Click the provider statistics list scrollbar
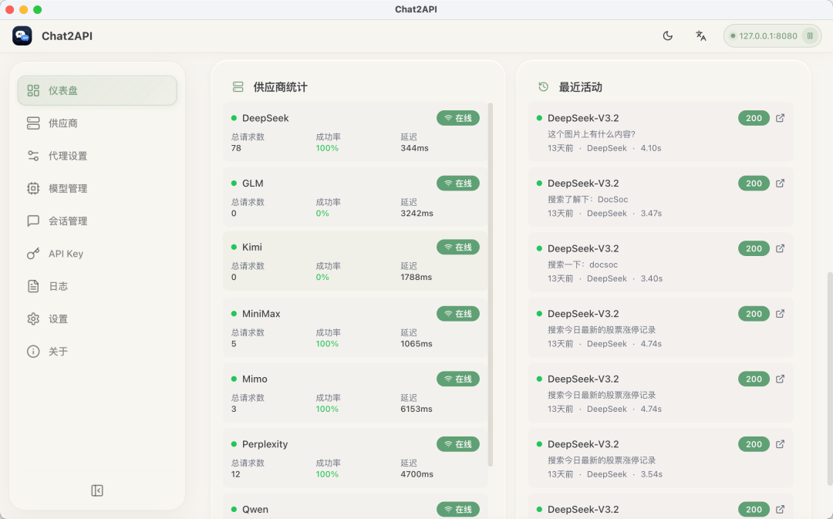Viewport: 833px width, 519px height. (491, 285)
